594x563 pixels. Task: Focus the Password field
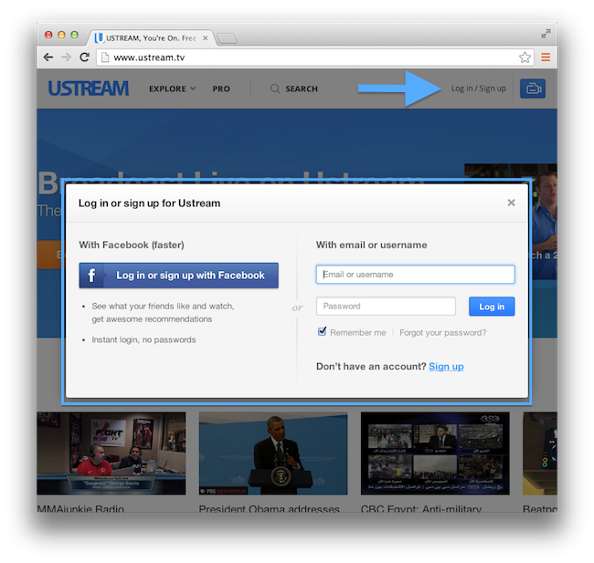[386, 306]
